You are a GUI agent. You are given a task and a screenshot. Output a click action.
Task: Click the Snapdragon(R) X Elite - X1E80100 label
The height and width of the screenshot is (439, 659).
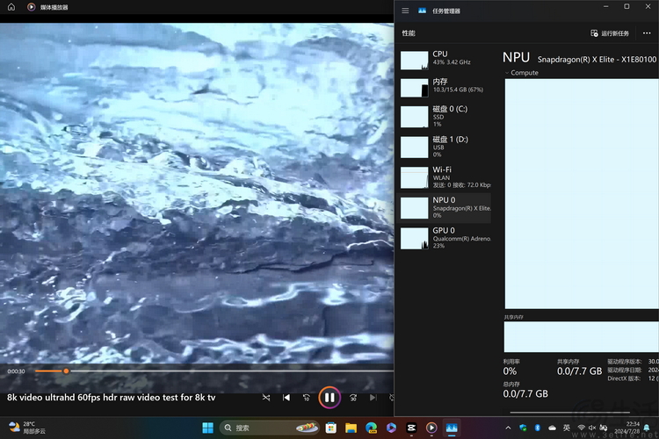click(597, 60)
